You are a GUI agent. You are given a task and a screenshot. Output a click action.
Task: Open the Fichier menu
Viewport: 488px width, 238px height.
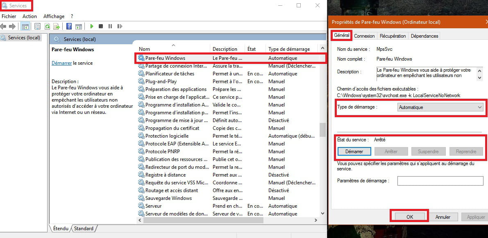(x=9, y=16)
